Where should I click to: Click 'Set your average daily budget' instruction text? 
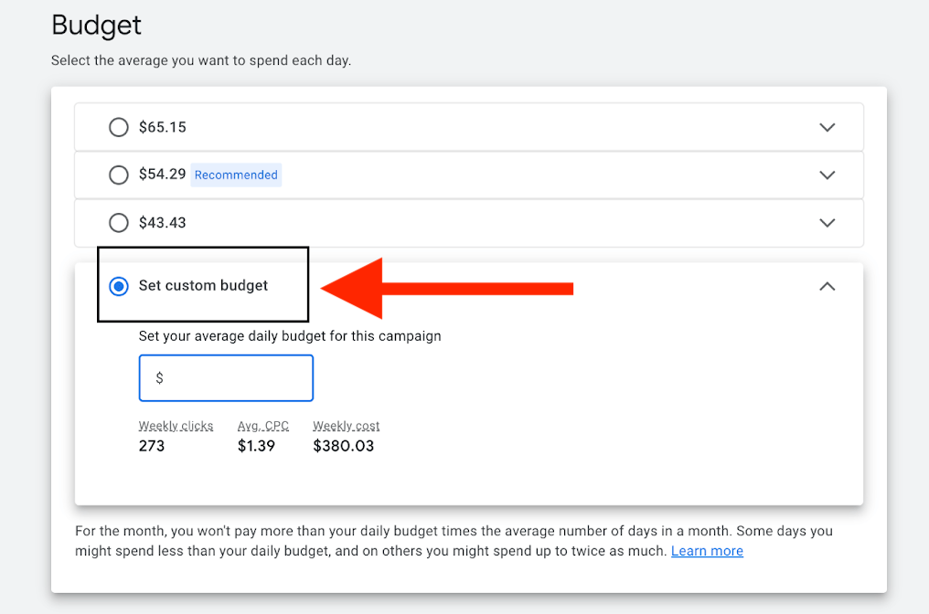pos(290,336)
